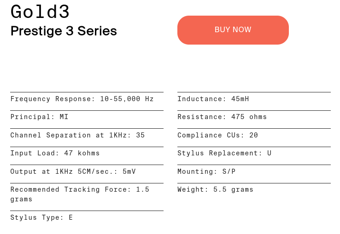Click the 10-55,000 Hz value
This screenshot has height=234, width=340.
click(127, 99)
